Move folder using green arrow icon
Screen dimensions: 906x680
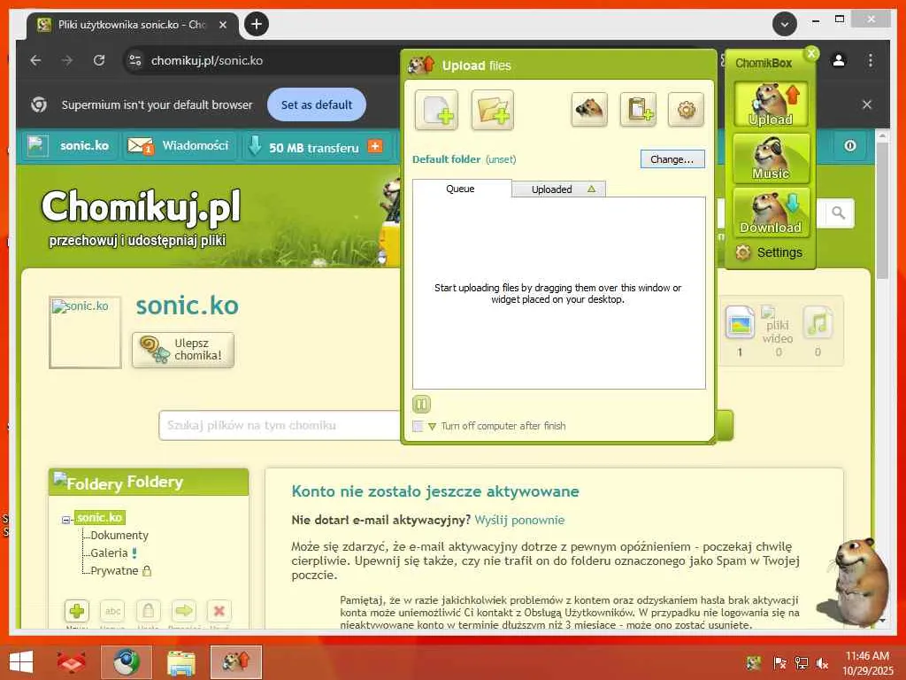pyautogui.click(x=184, y=611)
